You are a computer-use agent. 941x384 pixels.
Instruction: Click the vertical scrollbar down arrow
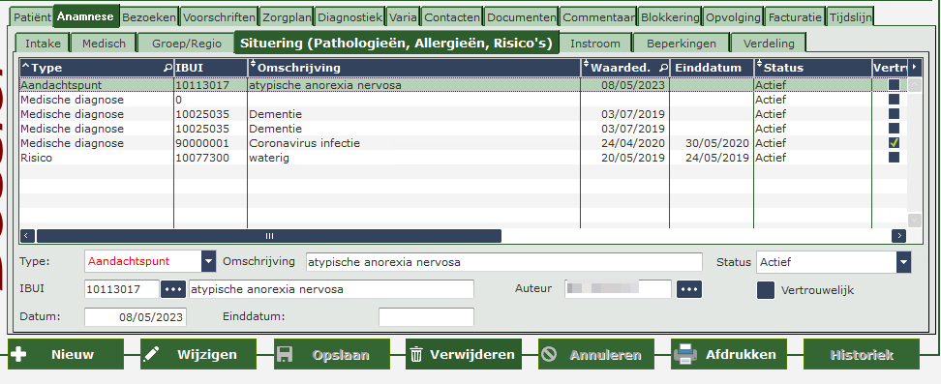(x=915, y=221)
